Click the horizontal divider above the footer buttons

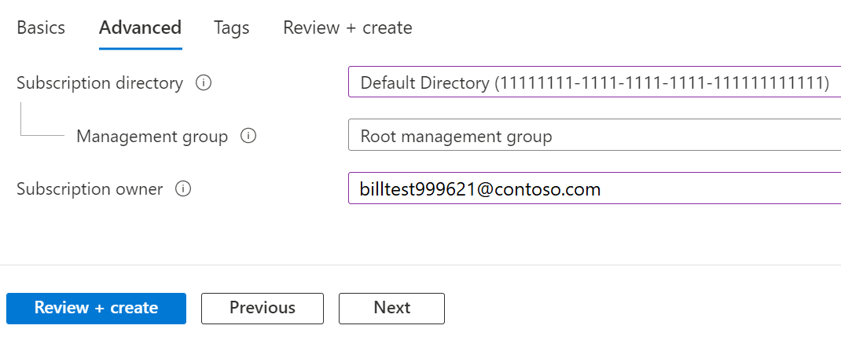tap(420, 265)
